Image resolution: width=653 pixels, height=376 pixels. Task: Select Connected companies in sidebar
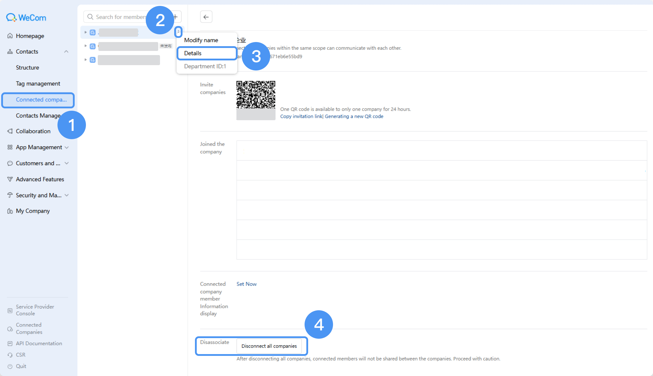[38, 100]
